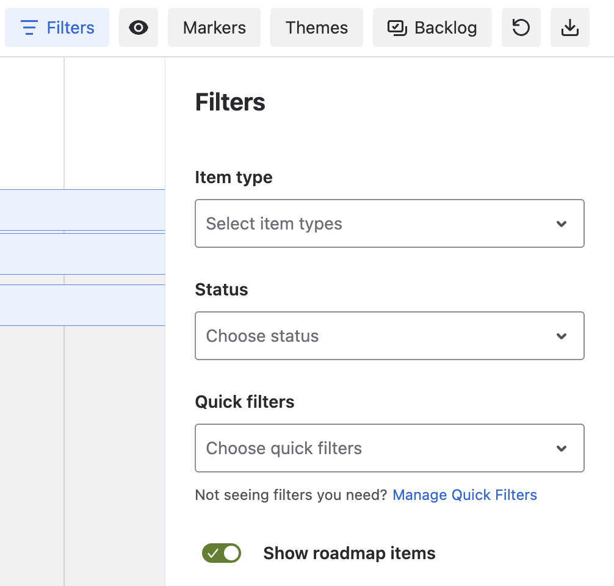Open the Choose status dropdown
The width and height of the screenshot is (614, 586).
(389, 336)
